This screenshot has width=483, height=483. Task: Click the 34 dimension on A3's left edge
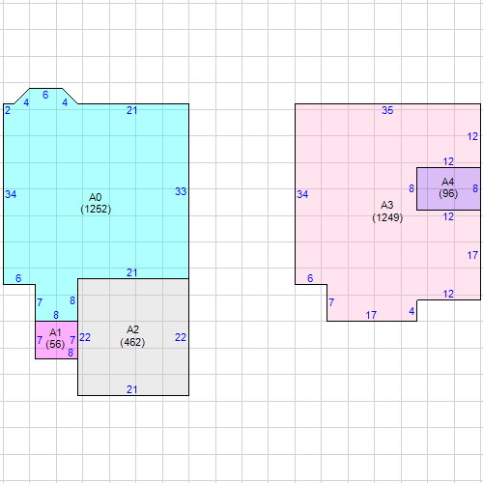click(302, 194)
